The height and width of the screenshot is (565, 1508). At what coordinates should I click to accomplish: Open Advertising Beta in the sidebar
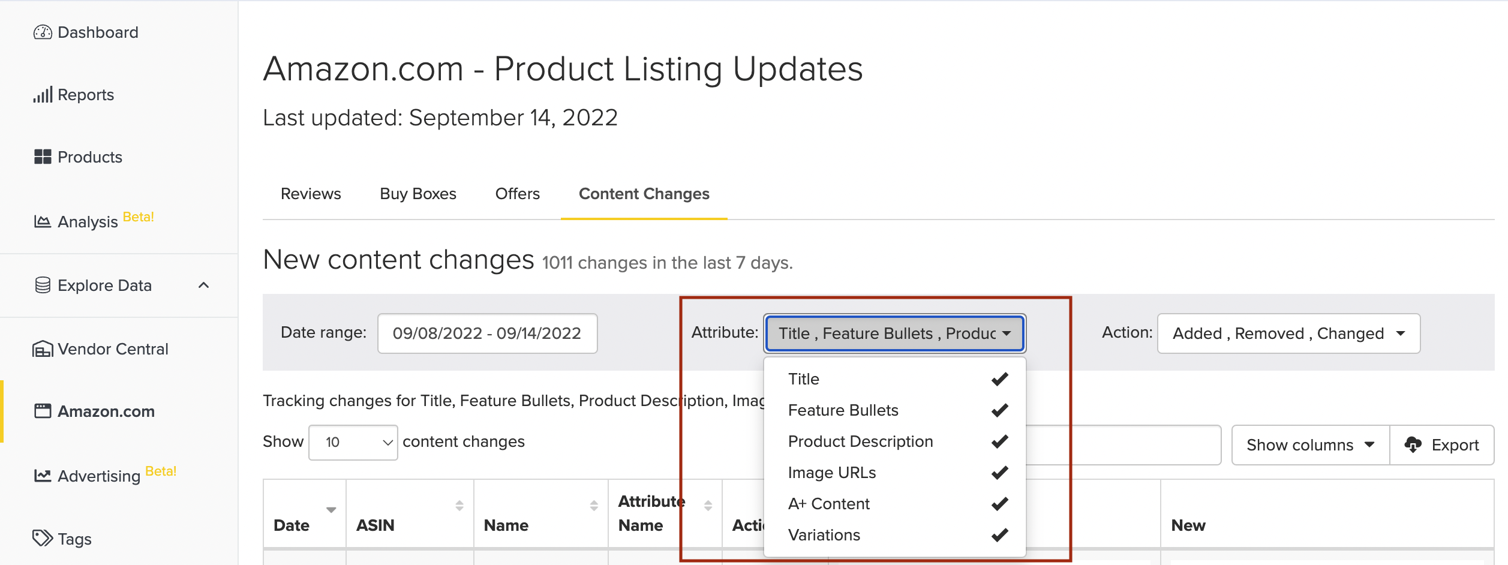point(105,475)
